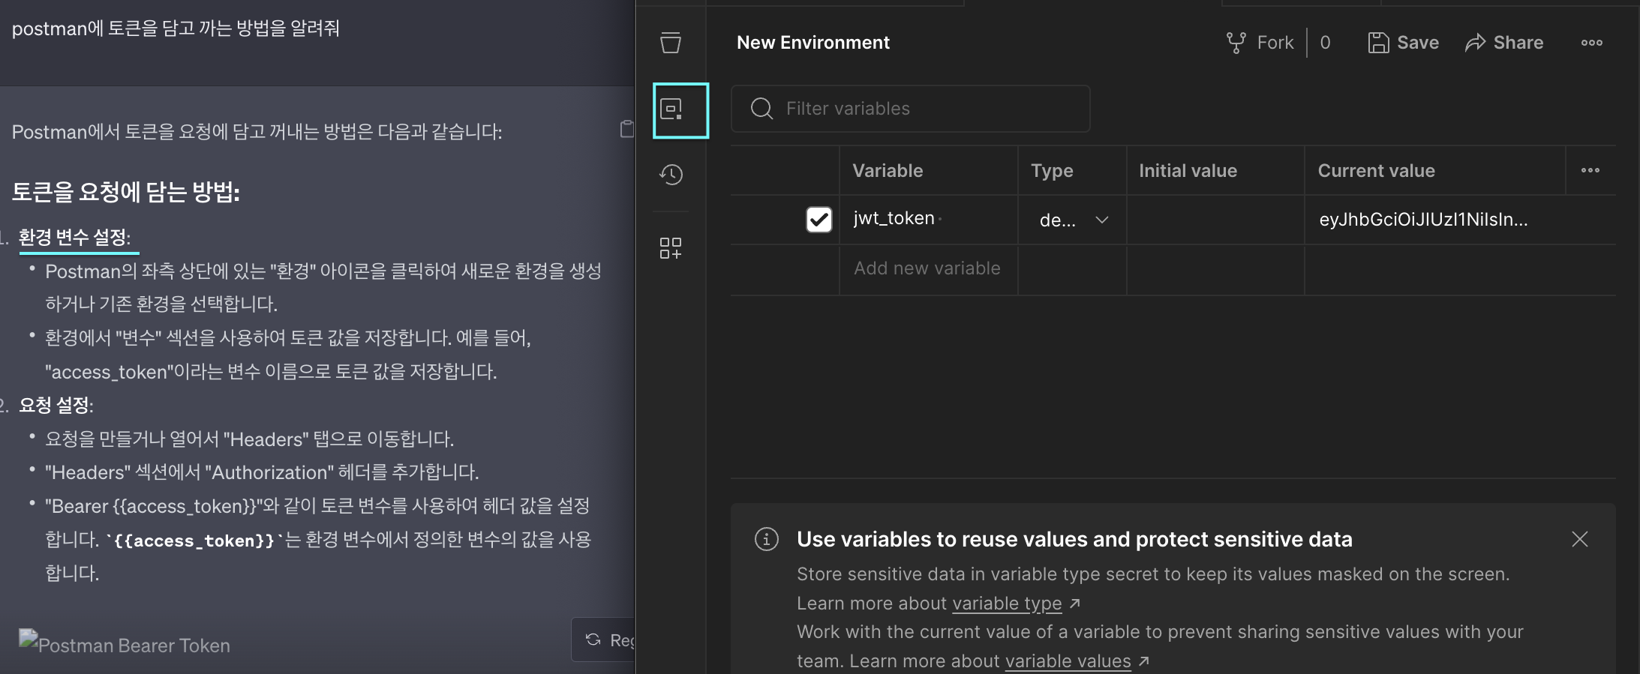
Task: Open the Environments sidebar icon
Action: tap(671, 109)
